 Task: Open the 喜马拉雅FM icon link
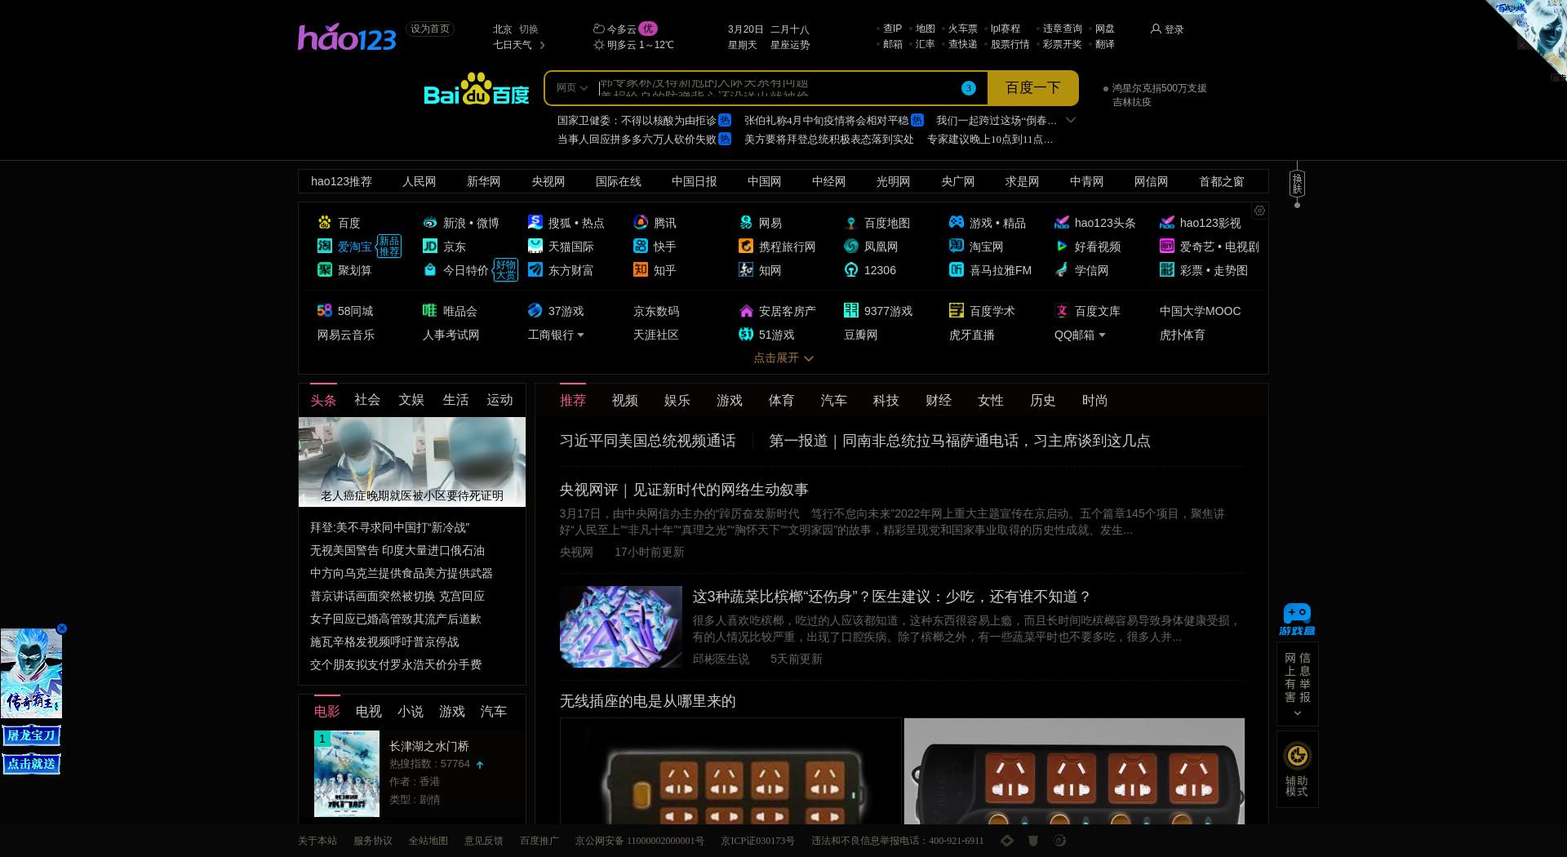957,270
